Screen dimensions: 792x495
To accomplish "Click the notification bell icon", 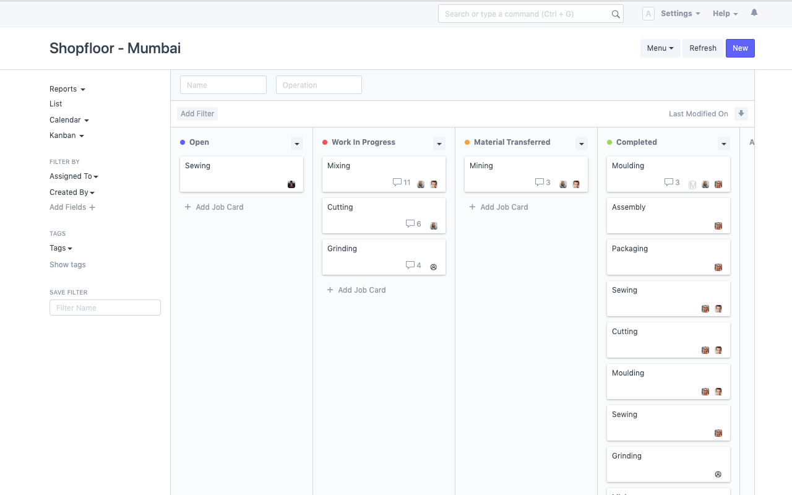I will point(754,13).
